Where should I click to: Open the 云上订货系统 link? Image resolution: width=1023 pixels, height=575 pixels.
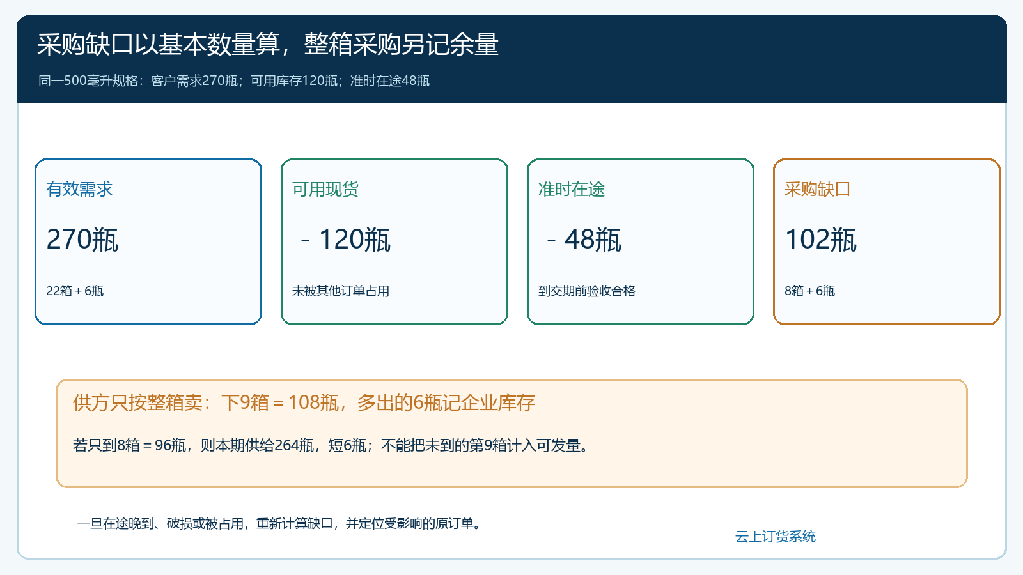(776, 537)
